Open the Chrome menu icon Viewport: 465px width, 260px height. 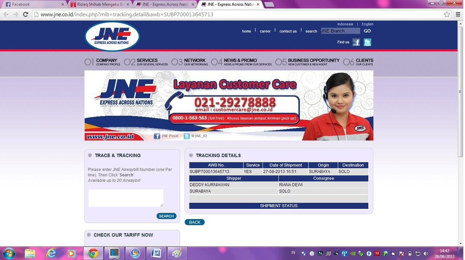(x=457, y=15)
